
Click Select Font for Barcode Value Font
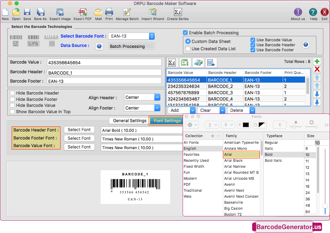(79, 147)
